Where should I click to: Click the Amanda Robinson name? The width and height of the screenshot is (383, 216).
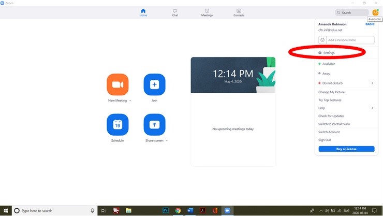pyautogui.click(x=332, y=24)
